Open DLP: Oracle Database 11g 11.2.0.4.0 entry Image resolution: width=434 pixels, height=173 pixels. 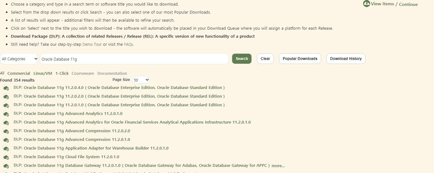[x=119, y=87]
